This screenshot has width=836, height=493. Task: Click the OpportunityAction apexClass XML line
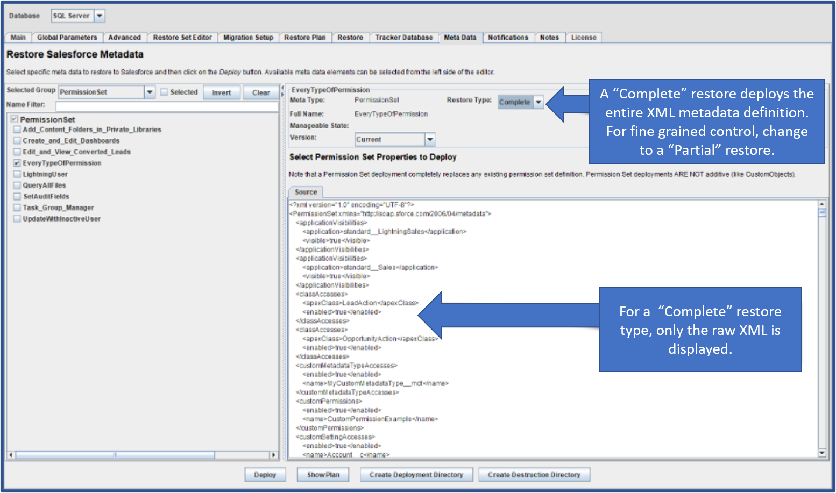[371, 339]
